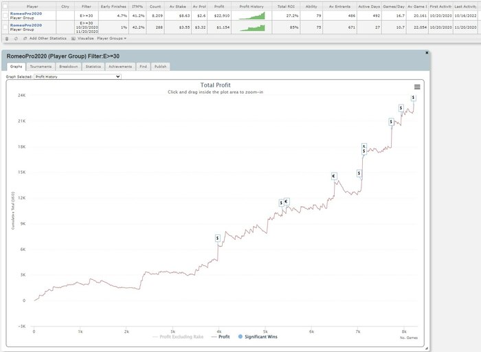Click the trash delete icon below table

click(7, 38)
